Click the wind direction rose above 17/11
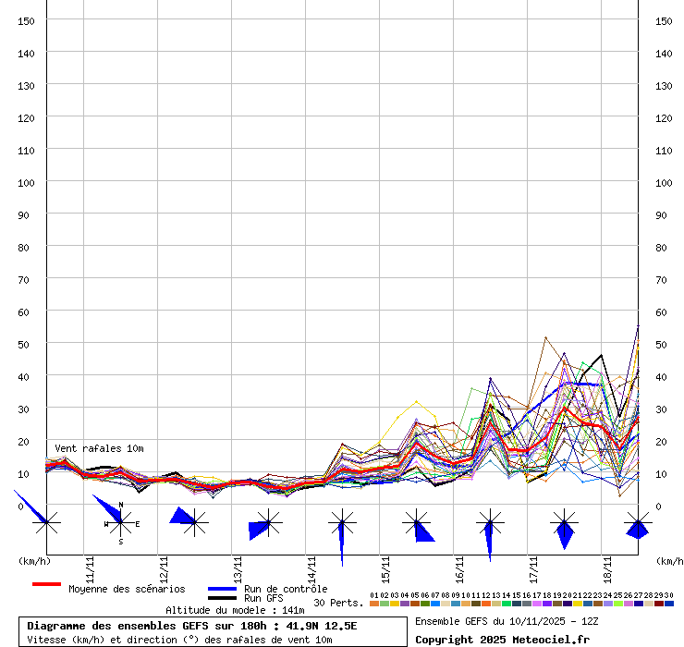 (564, 524)
